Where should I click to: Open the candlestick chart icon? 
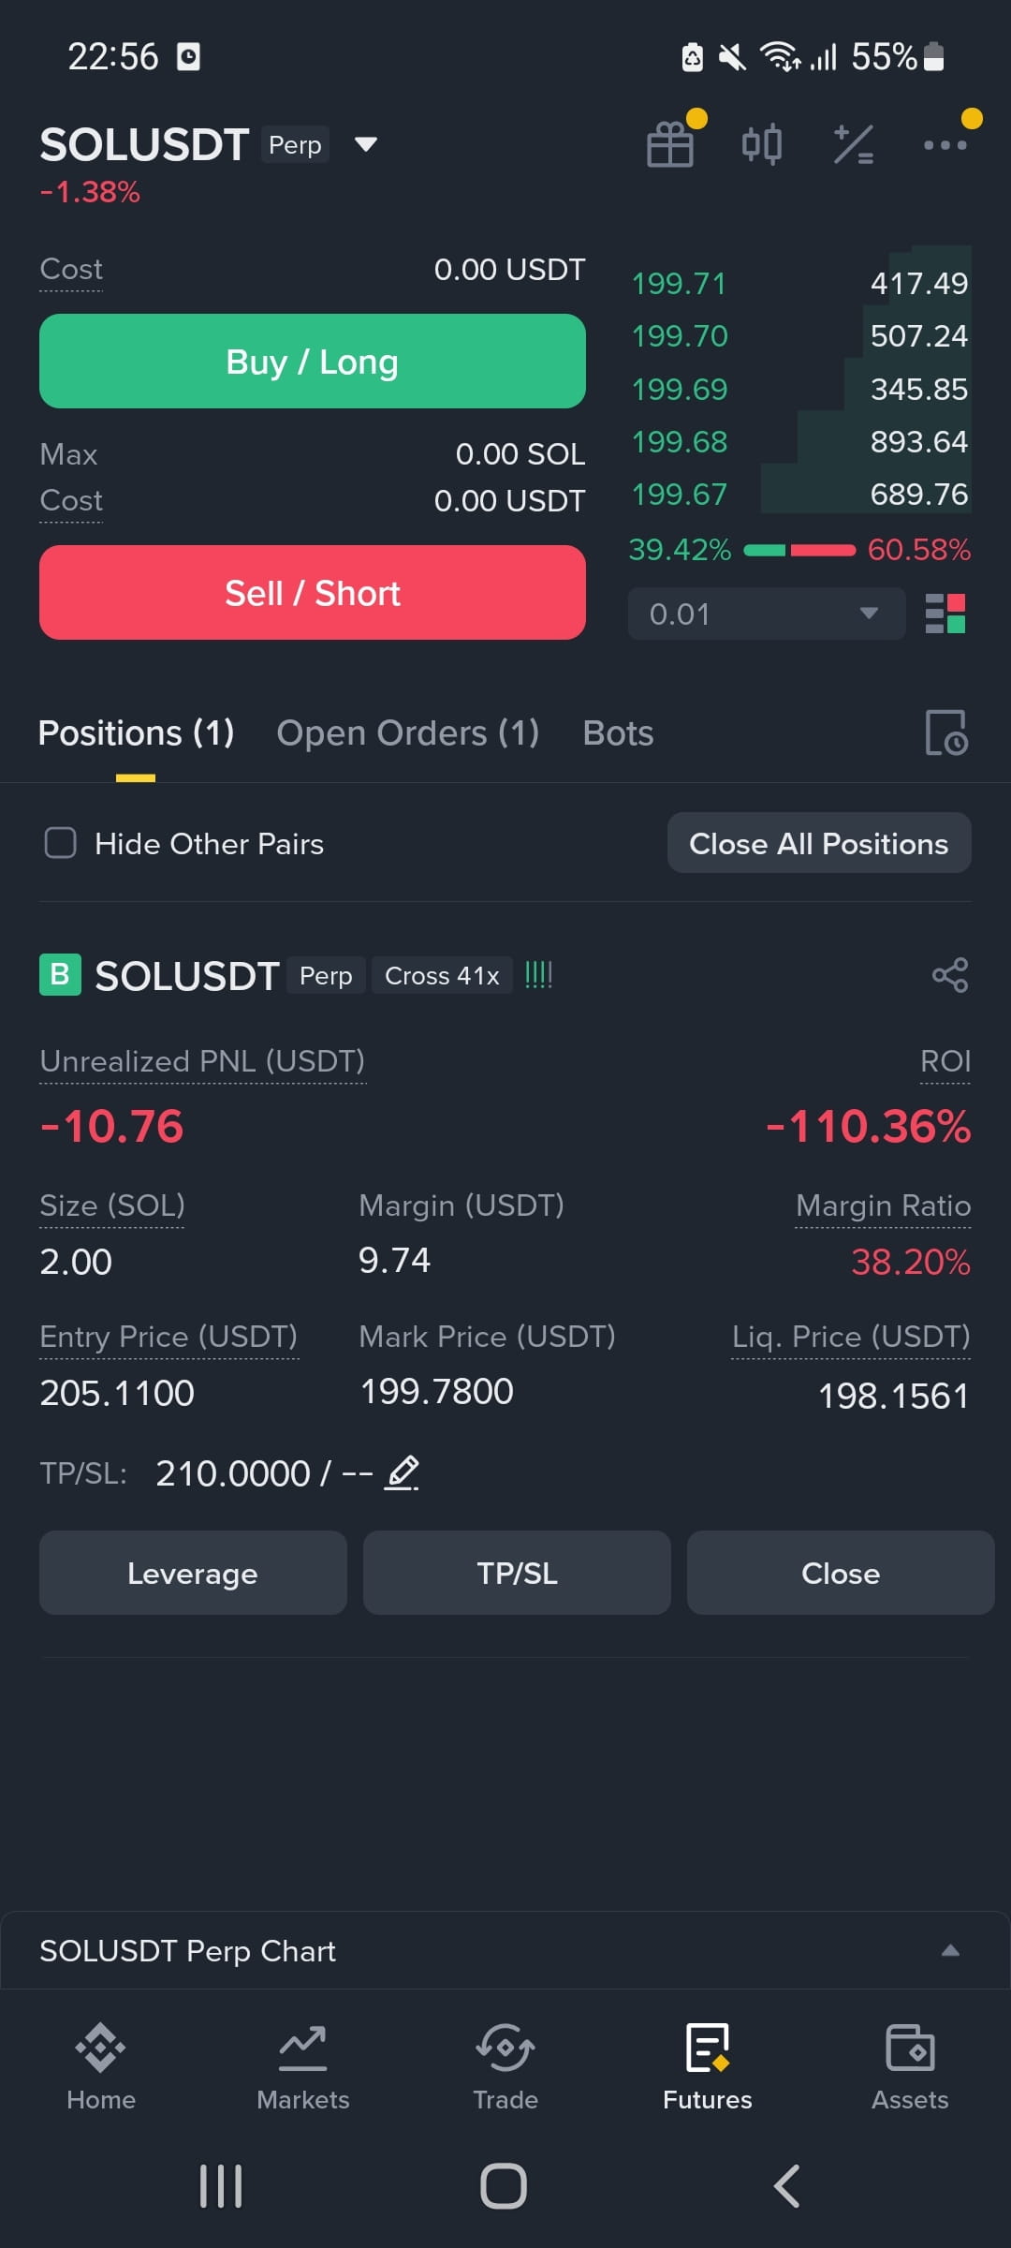pyautogui.click(x=762, y=144)
